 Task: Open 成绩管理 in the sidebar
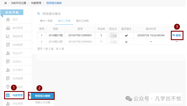pos(18,45)
